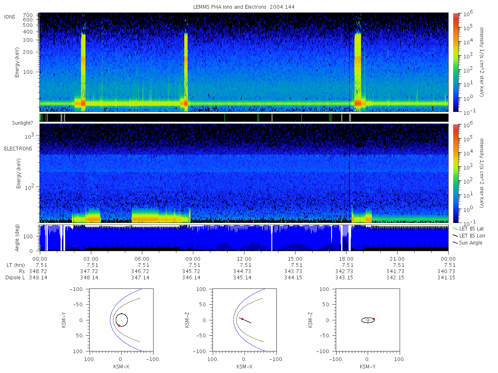Viewport: 498px width, 373px height.
Task: Click the IONS panel label
Action: pyautogui.click(x=10, y=17)
